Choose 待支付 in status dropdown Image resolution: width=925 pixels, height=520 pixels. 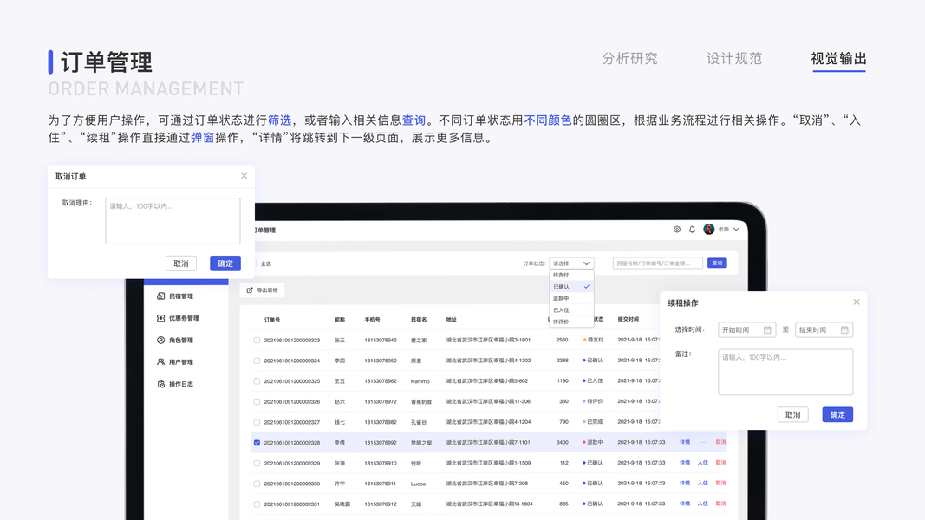pos(571,275)
